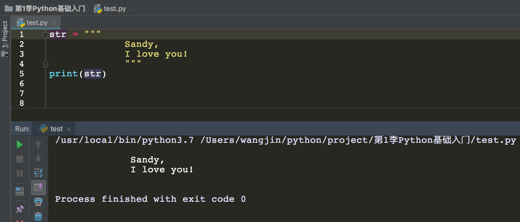The height and width of the screenshot is (222, 520).
Task: Toggle Soft-Wrap in the run console
Action: 38,173
